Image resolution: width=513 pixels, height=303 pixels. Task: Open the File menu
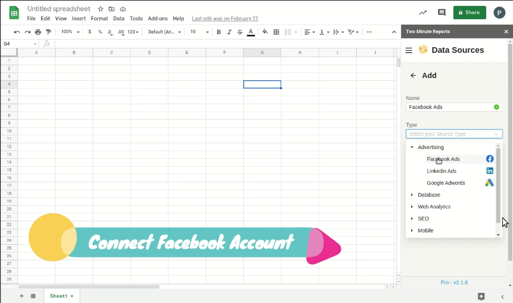[32, 19]
